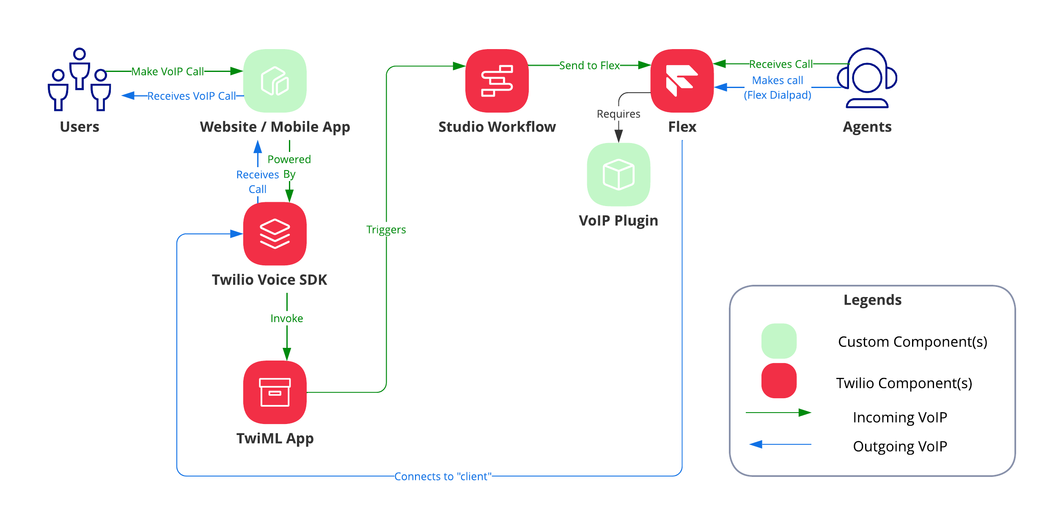
Task: Click the "VoIP Plugin" label
Action: (x=618, y=221)
